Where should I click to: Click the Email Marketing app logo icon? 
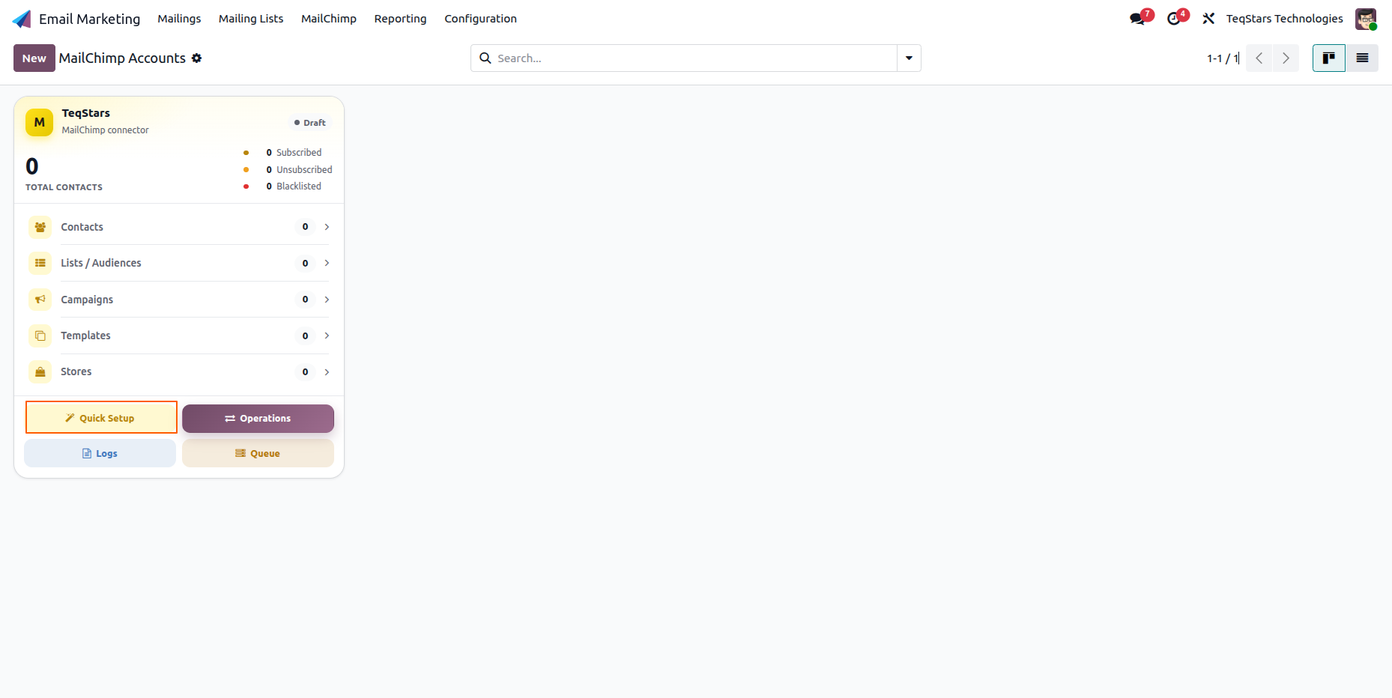coord(22,19)
